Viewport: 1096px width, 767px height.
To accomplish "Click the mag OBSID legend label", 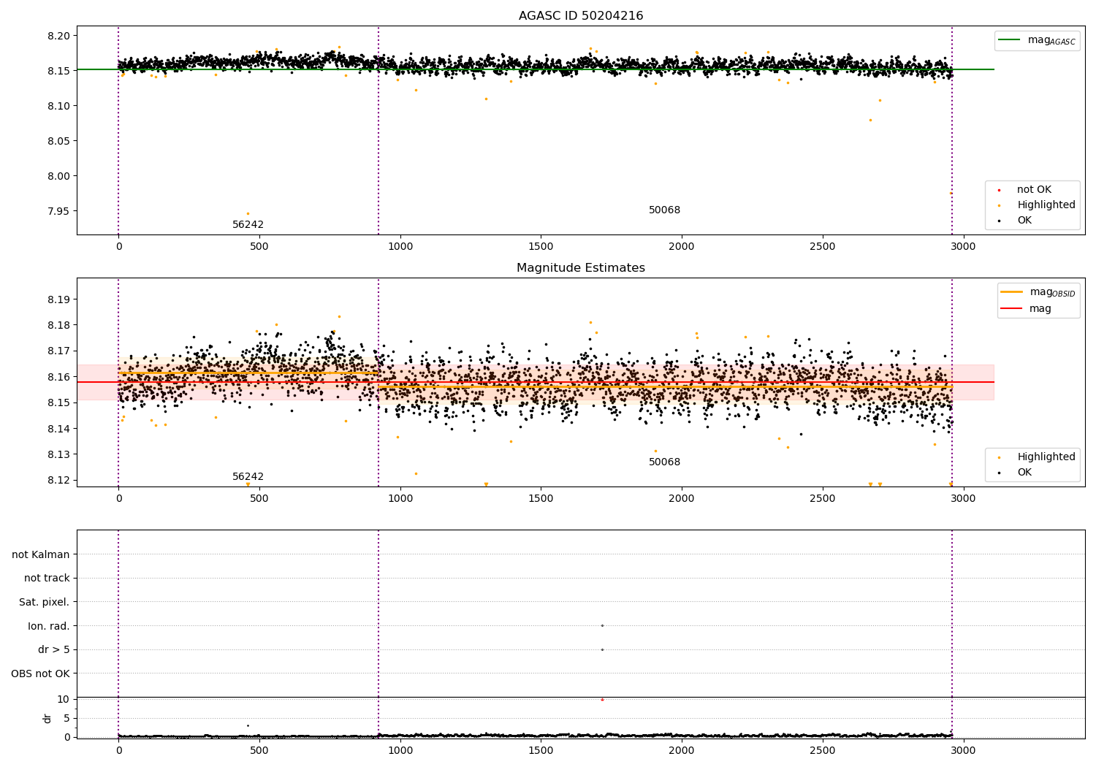I will point(1052,292).
